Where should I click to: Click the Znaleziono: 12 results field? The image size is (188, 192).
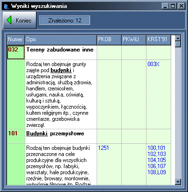point(65,20)
